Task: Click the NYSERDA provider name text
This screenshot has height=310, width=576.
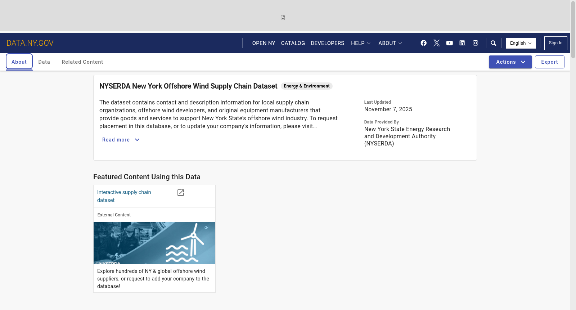Action: coord(407,136)
